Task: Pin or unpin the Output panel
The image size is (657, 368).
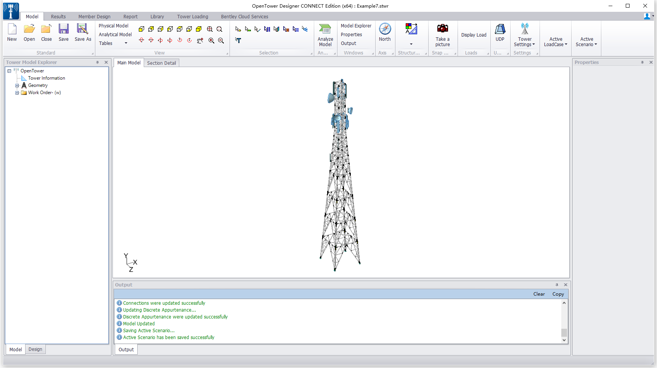Action: point(557,285)
